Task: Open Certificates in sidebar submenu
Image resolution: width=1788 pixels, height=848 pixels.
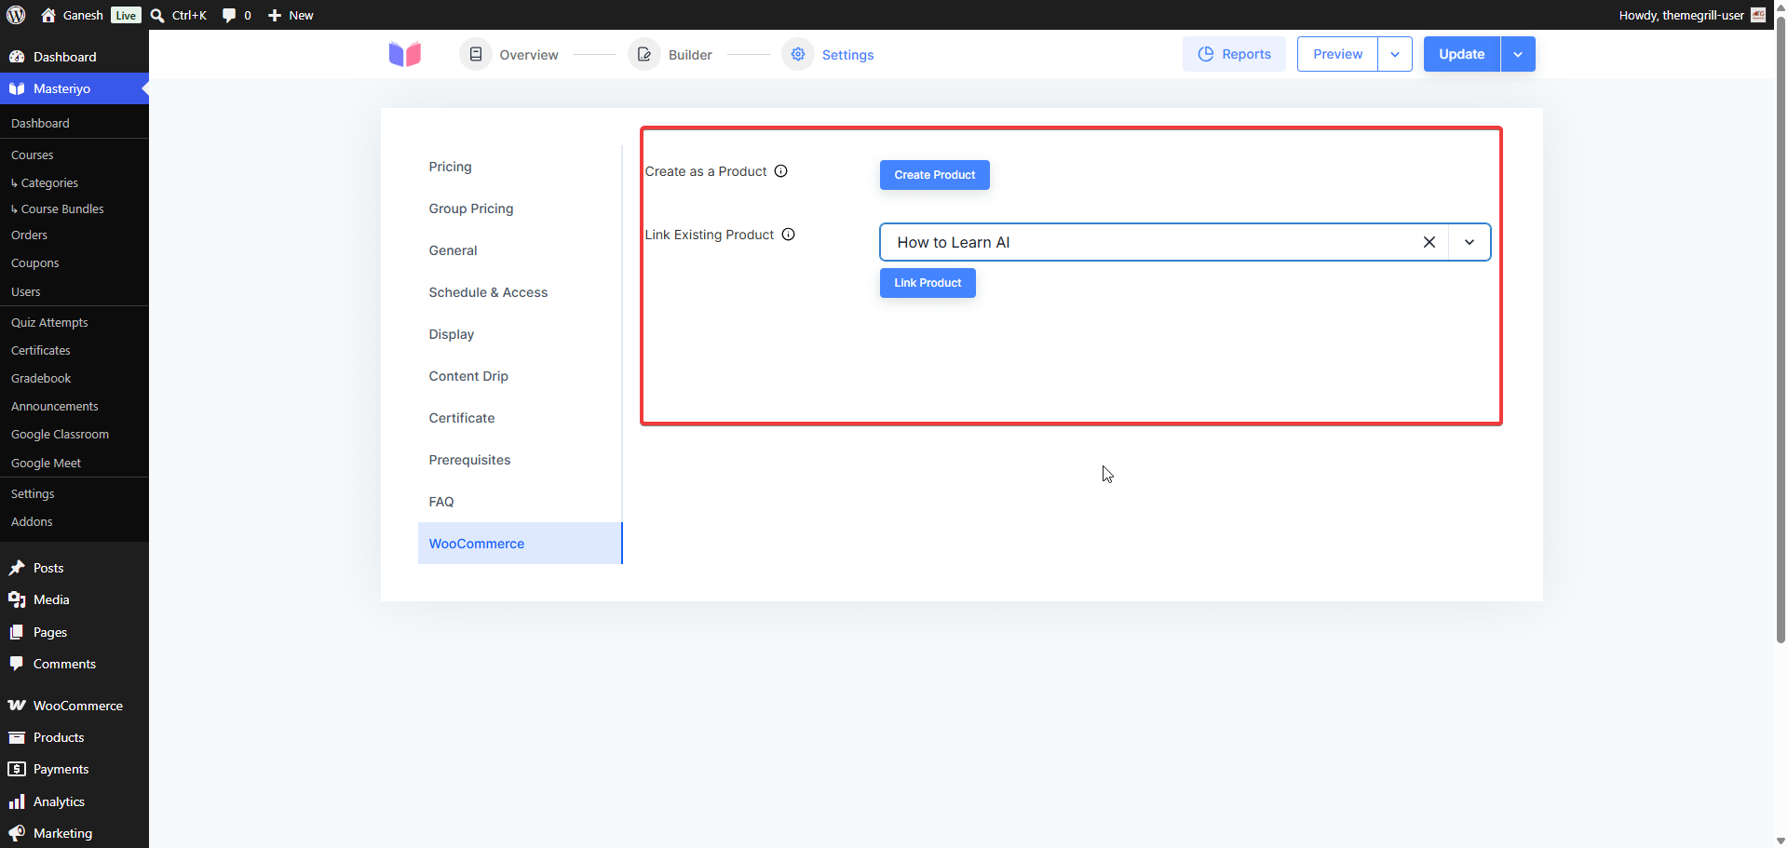Action: coord(41,351)
